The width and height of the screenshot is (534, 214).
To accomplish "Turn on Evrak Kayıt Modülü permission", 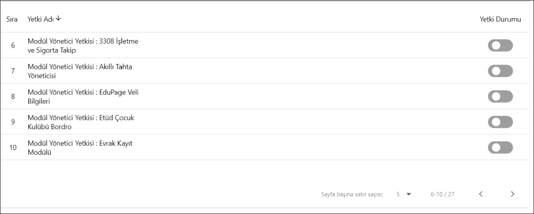I will [500, 148].
